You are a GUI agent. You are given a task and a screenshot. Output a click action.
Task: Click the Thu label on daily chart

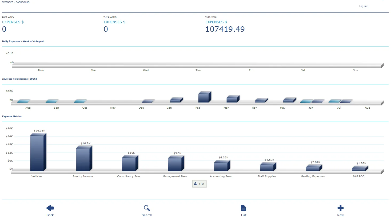click(198, 70)
